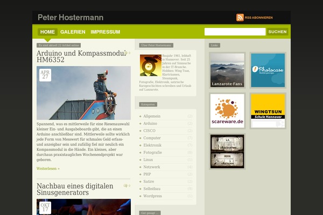This screenshot has height=215, width=323.
Task: Click into the search input field
Action: click(x=235, y=32)
